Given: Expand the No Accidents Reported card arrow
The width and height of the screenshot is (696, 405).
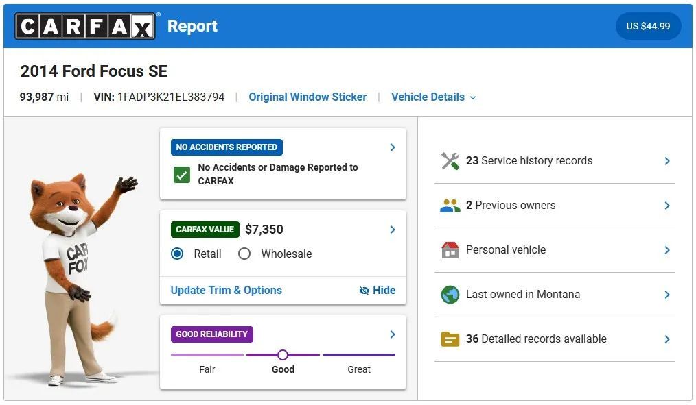Looking at the screenshot, I should (x=392, y=147).
